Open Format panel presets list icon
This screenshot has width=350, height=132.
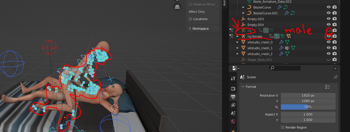(x=327, y=87)
